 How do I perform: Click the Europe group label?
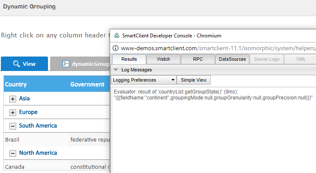[28, 112]
